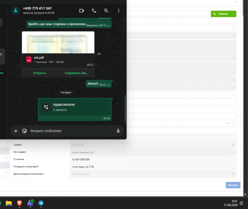Image resolution: width=248 pixels, height=209 pixels.
Task: Forward the ost.pdf message
Action: [99, 54]
